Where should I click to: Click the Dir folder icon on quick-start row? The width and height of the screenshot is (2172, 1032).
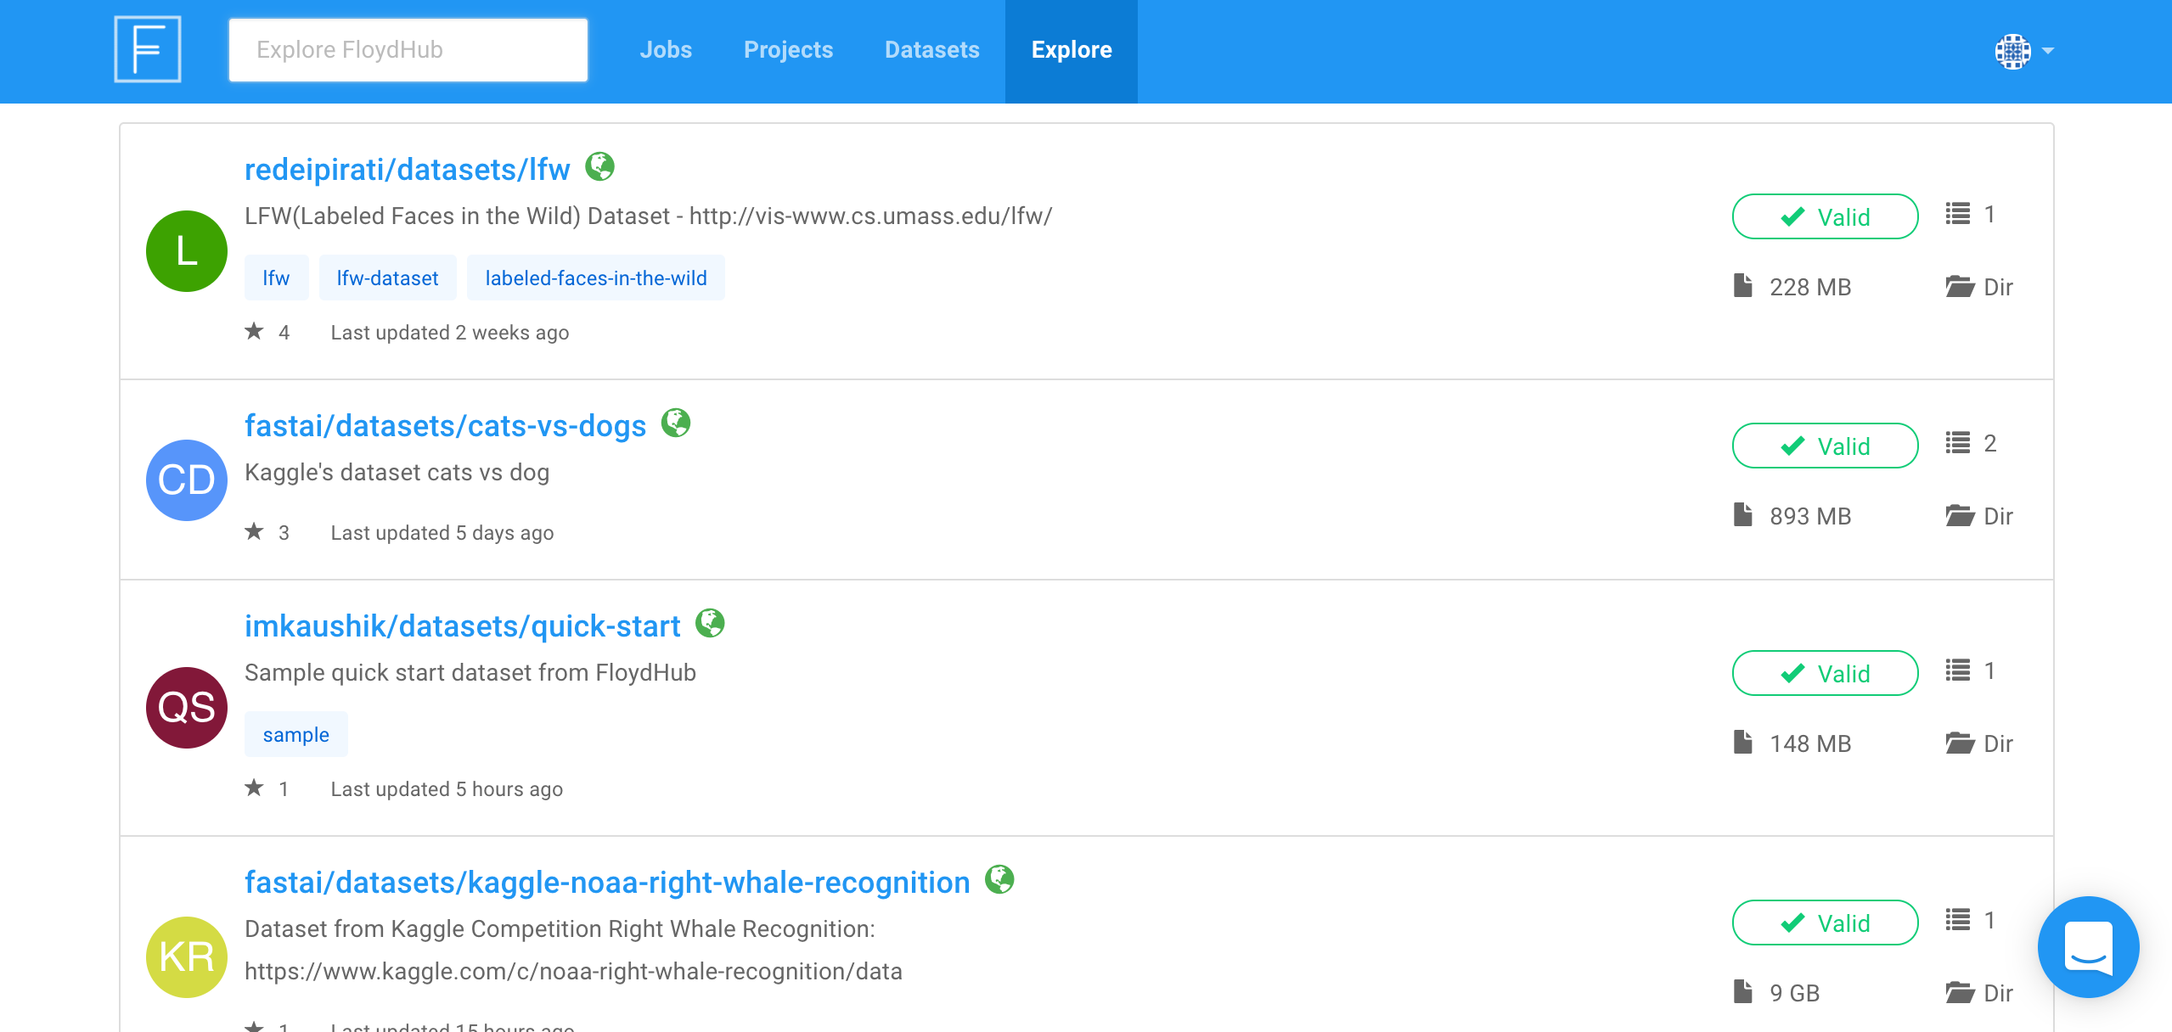coord(1960,743)
